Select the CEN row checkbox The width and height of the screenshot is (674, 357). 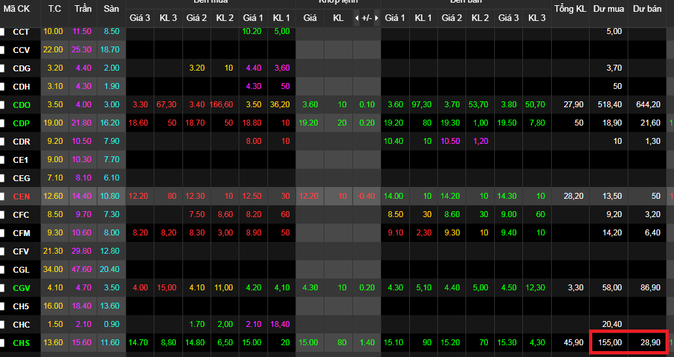[3, 196]
